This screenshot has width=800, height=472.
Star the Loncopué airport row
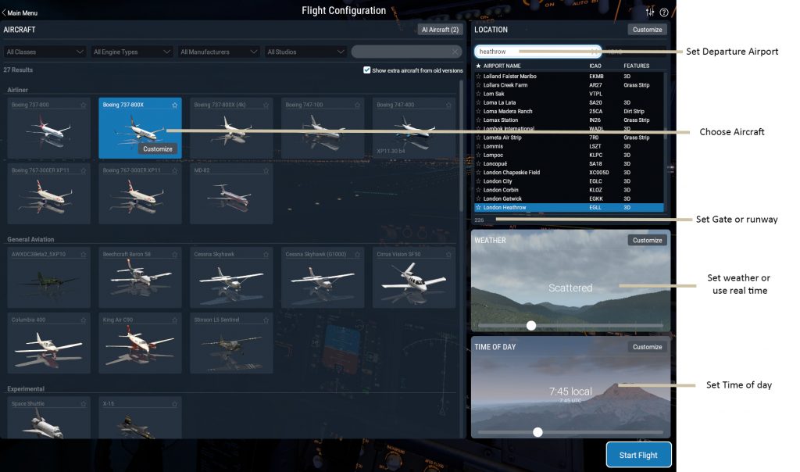click(478, 164)
